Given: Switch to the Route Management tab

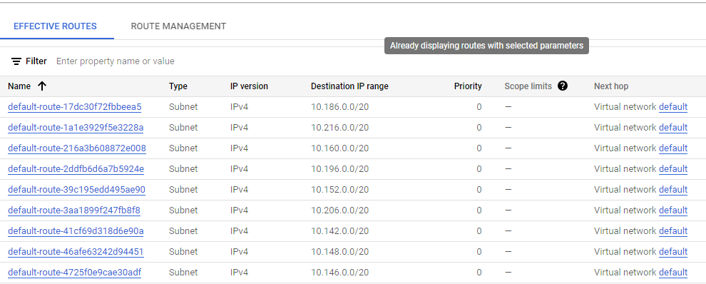Looking at the screenshot, I should click(178, 26).
